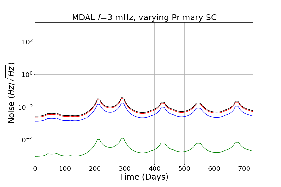The width and height of the screenshot is (281, 187).
Task: Click the x-axis tick label '500'
Action: 184,168
